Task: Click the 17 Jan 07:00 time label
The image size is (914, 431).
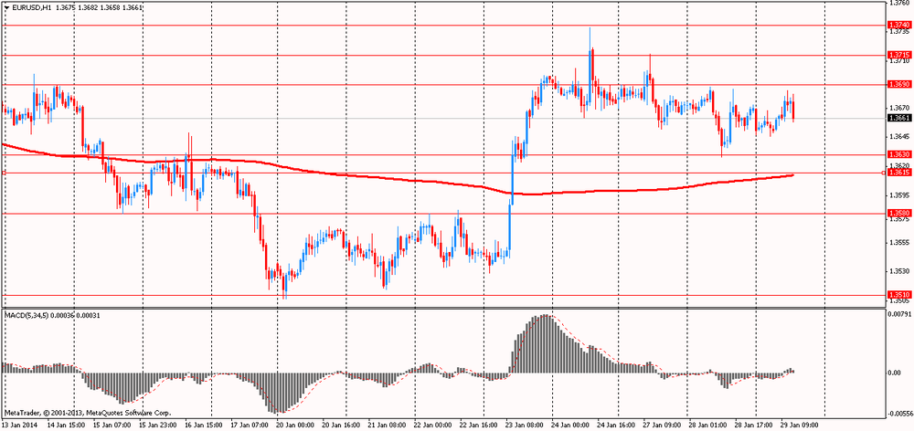Action: [249, 426]
